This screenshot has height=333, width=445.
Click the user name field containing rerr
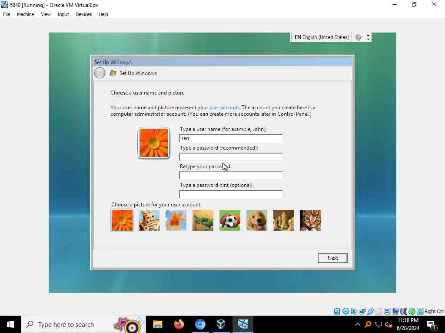[x=231, y=138]
